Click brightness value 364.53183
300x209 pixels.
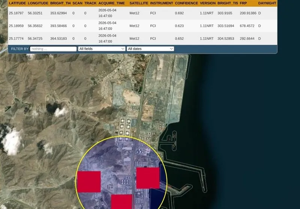click(58, 39)
